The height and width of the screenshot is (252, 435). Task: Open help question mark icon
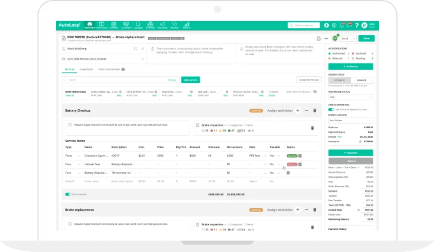[x=357, y=25]
